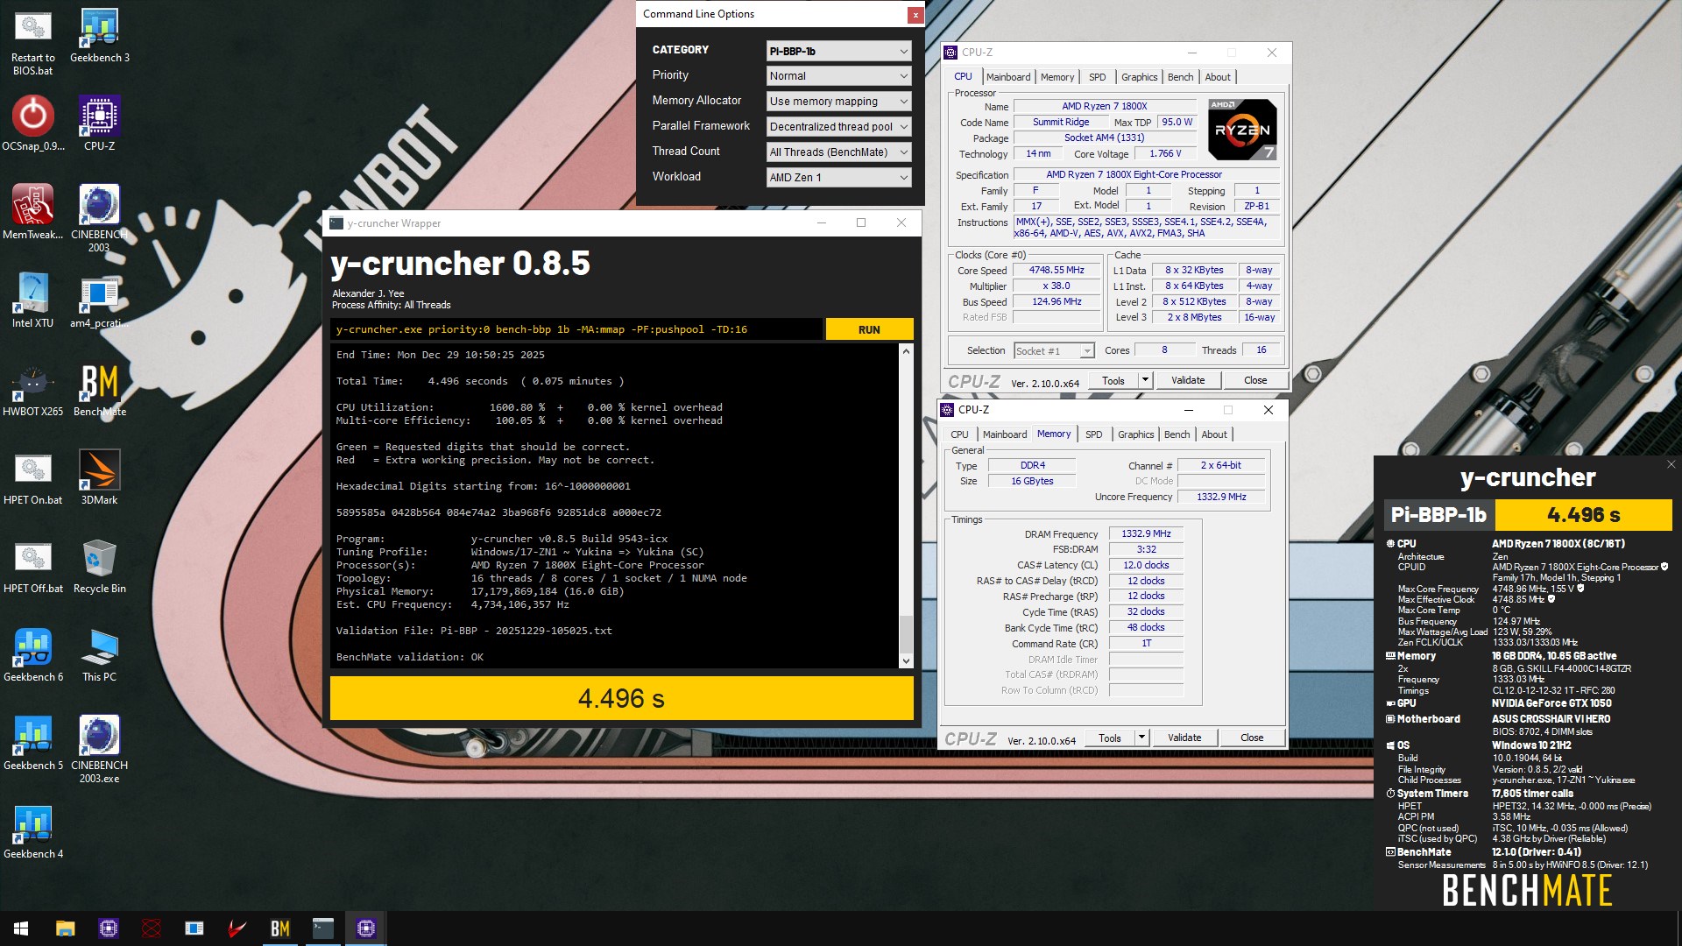The width and height of the screenshot is (1682, 946).
Task: Click Validate in upper CPU-Z window
Action: tap(1188, 380)
